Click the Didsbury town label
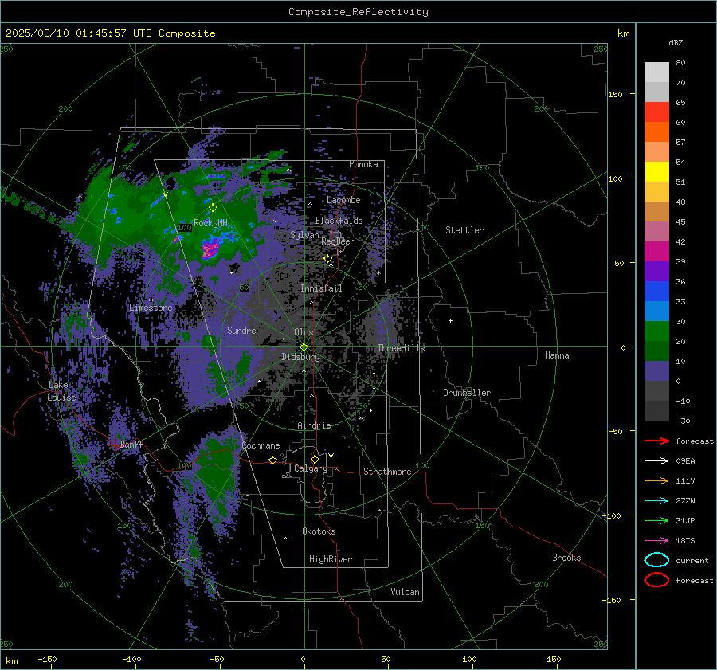The image size is (717, 670). point(301,357)
